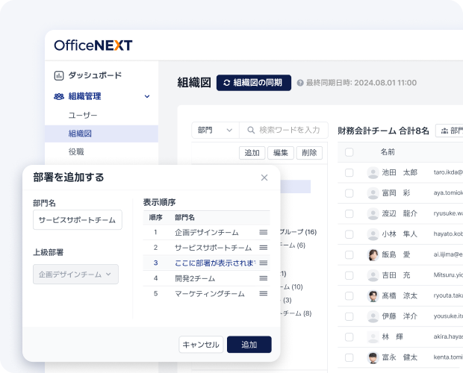Click the 追加 button in the dialog
Image resolution: width=463 pixels, height=373 pixels.
point(249,345)
